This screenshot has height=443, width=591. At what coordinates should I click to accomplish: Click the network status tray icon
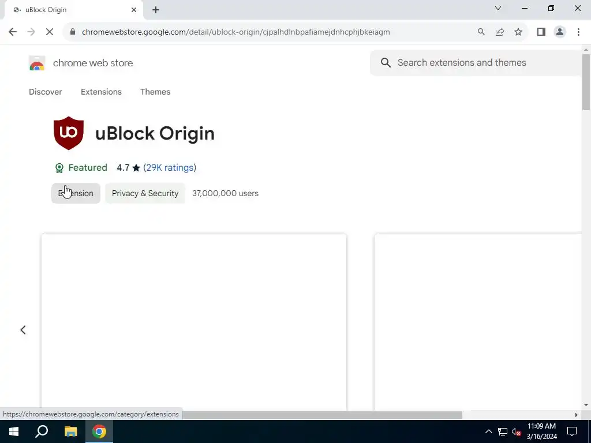click(503, 431)
